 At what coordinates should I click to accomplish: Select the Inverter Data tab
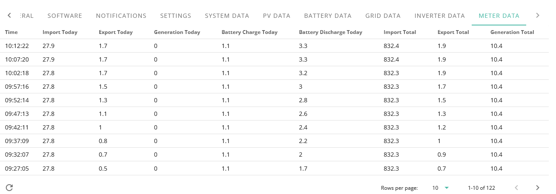439,16
